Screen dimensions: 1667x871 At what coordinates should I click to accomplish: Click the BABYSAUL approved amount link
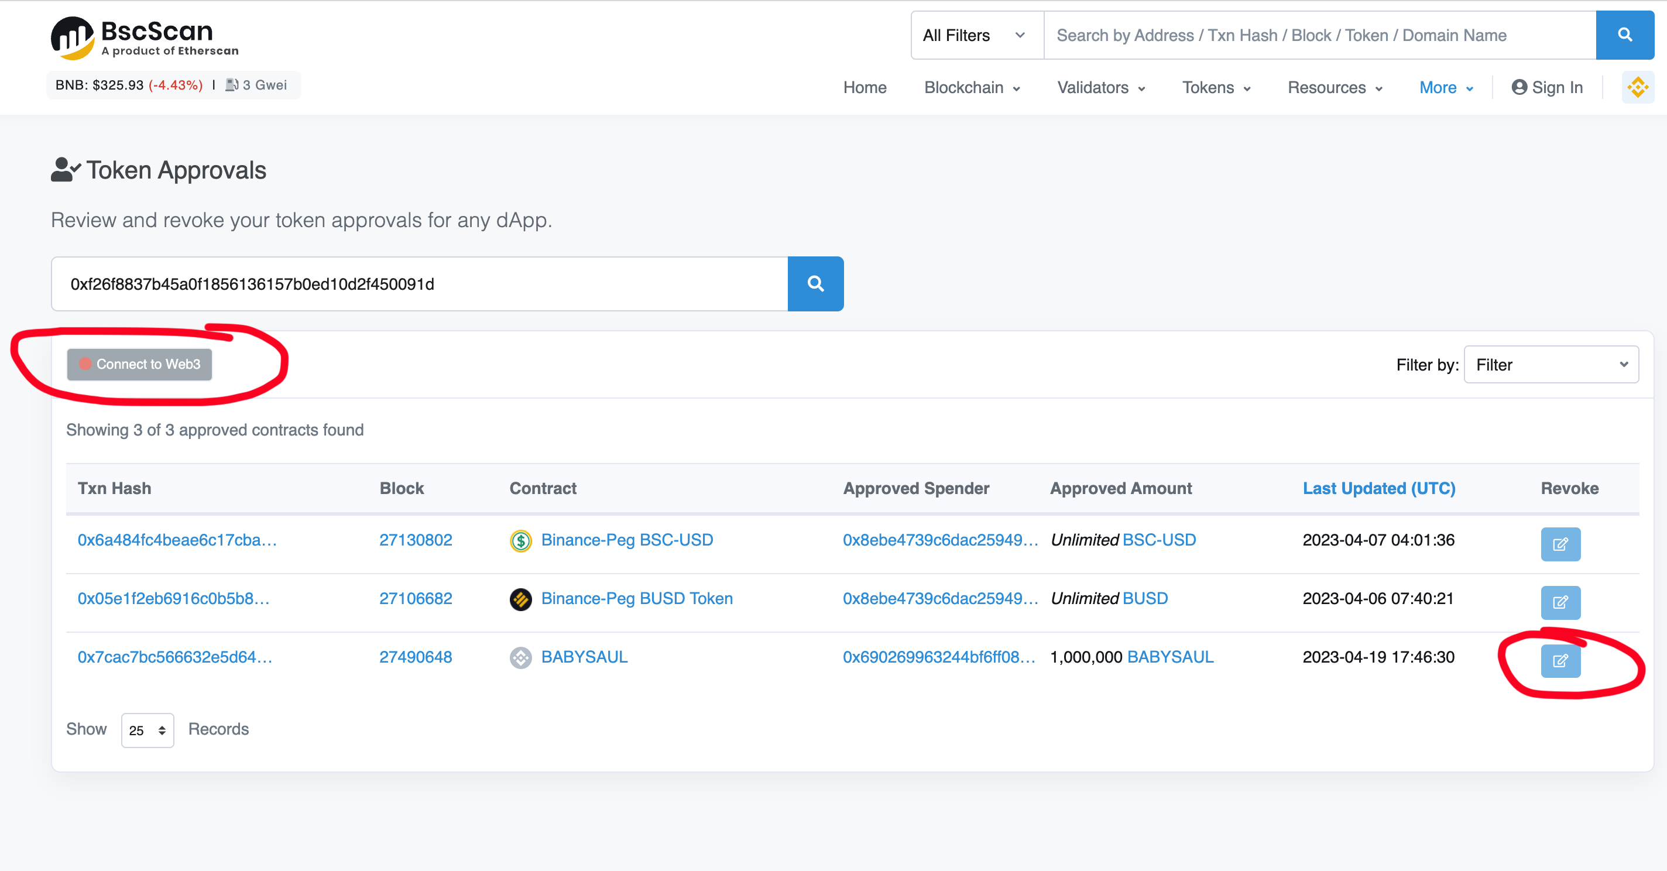point(1170,657)
